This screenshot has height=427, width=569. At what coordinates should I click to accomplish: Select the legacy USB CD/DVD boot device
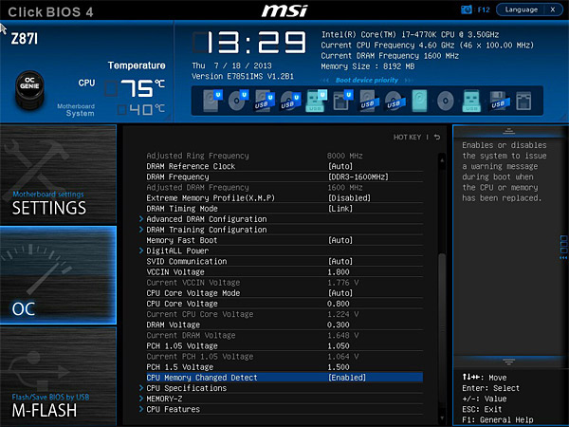pos(395,101)
